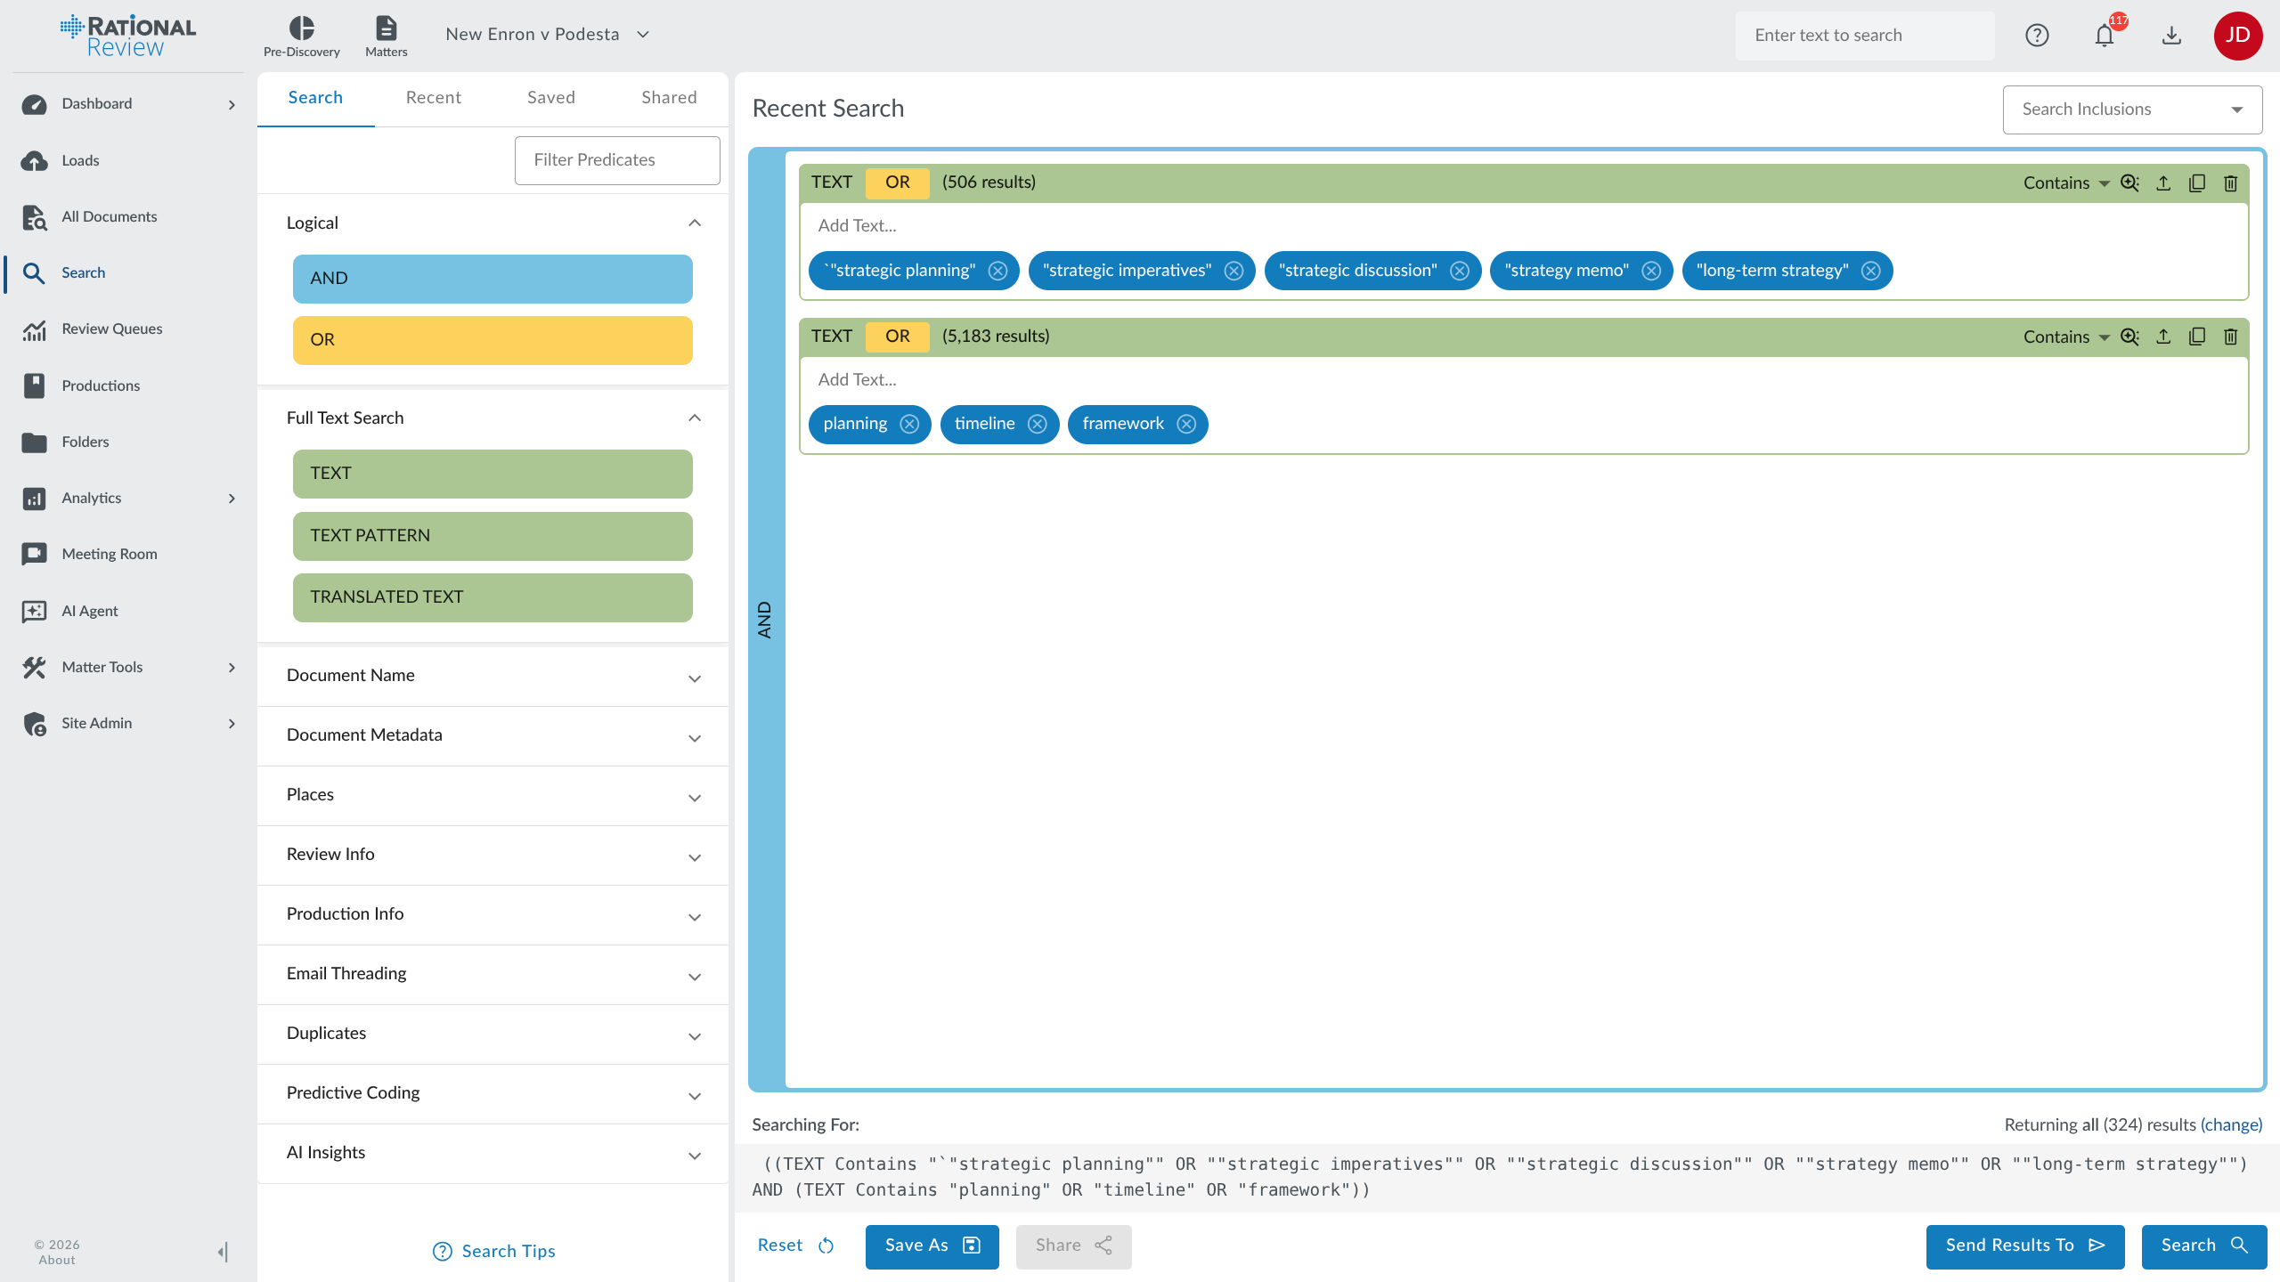
Task: Delete the first TEXT predicate with trash icon
Action: 2230,183
